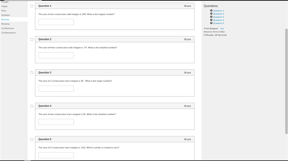This screenshot has height=161, width=288.
Task: Click question mark icon beside Question 3 link
Action: [x=211, y=17]
